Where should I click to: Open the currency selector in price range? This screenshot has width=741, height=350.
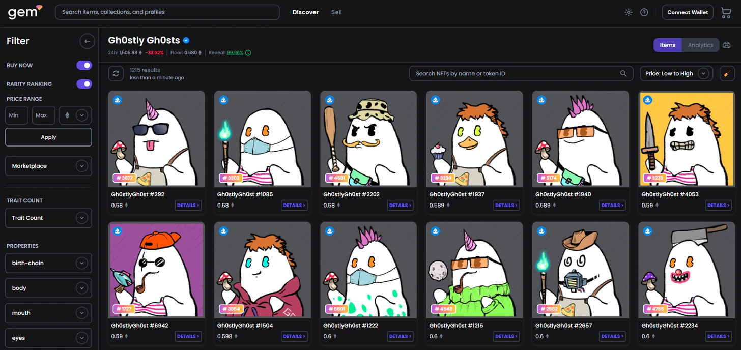tap(75, 115)
